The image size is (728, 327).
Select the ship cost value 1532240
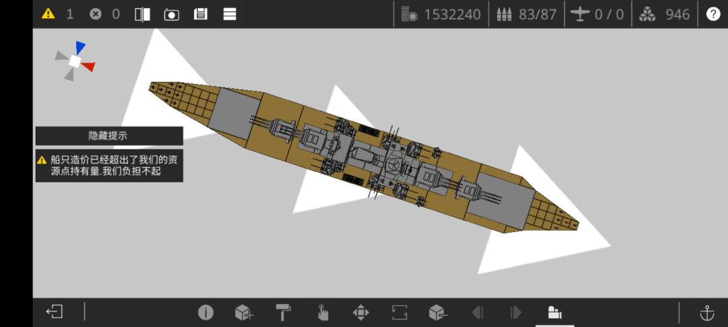pyautogui.click(x=452, y=14)
